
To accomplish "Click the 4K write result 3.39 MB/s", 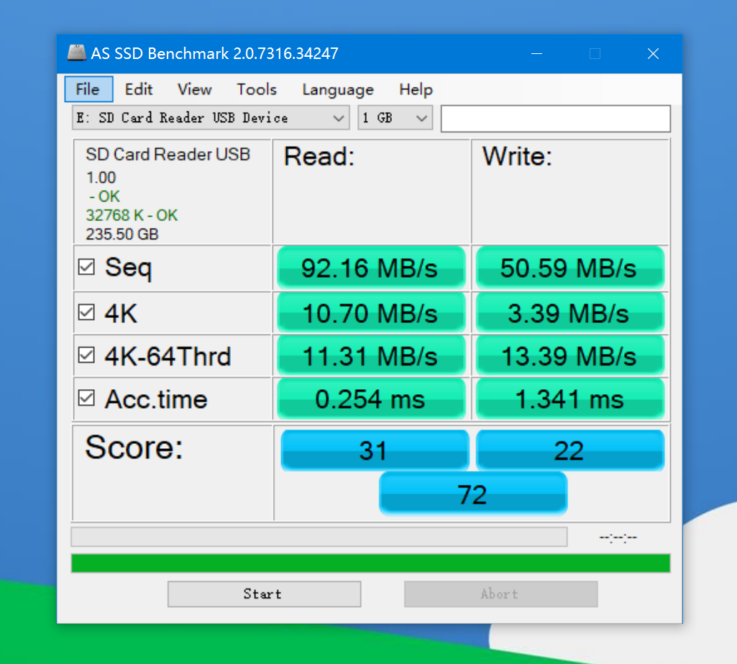I will click(569, 313).
